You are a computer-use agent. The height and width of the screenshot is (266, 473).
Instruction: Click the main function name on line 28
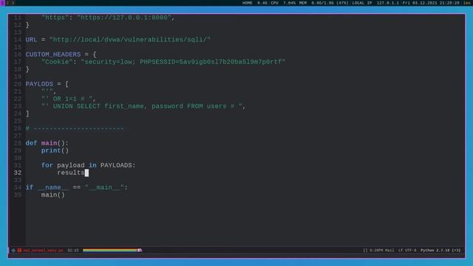pyautogui.click(x=50, y=143)
